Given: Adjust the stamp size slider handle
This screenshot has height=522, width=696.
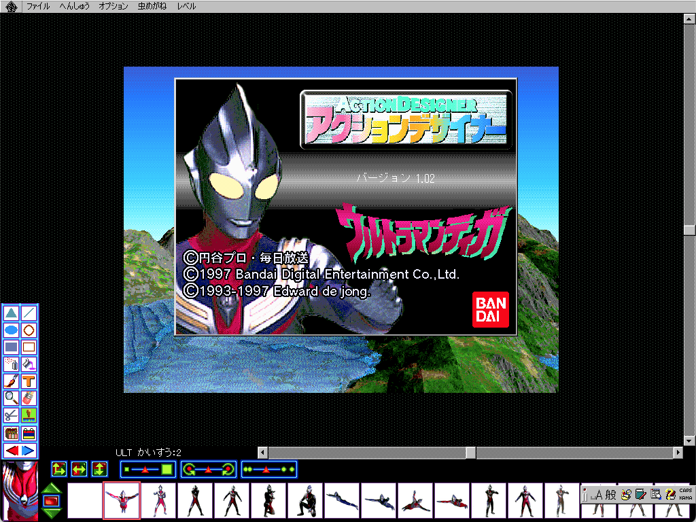Looking at the screenshot, I should 144,469.
